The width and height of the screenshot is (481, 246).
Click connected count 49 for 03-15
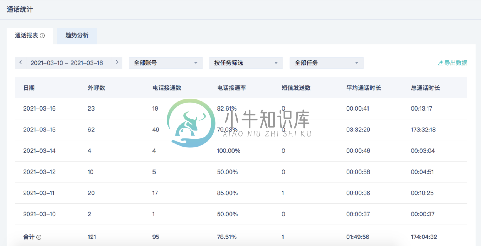(x=156, y=130)
